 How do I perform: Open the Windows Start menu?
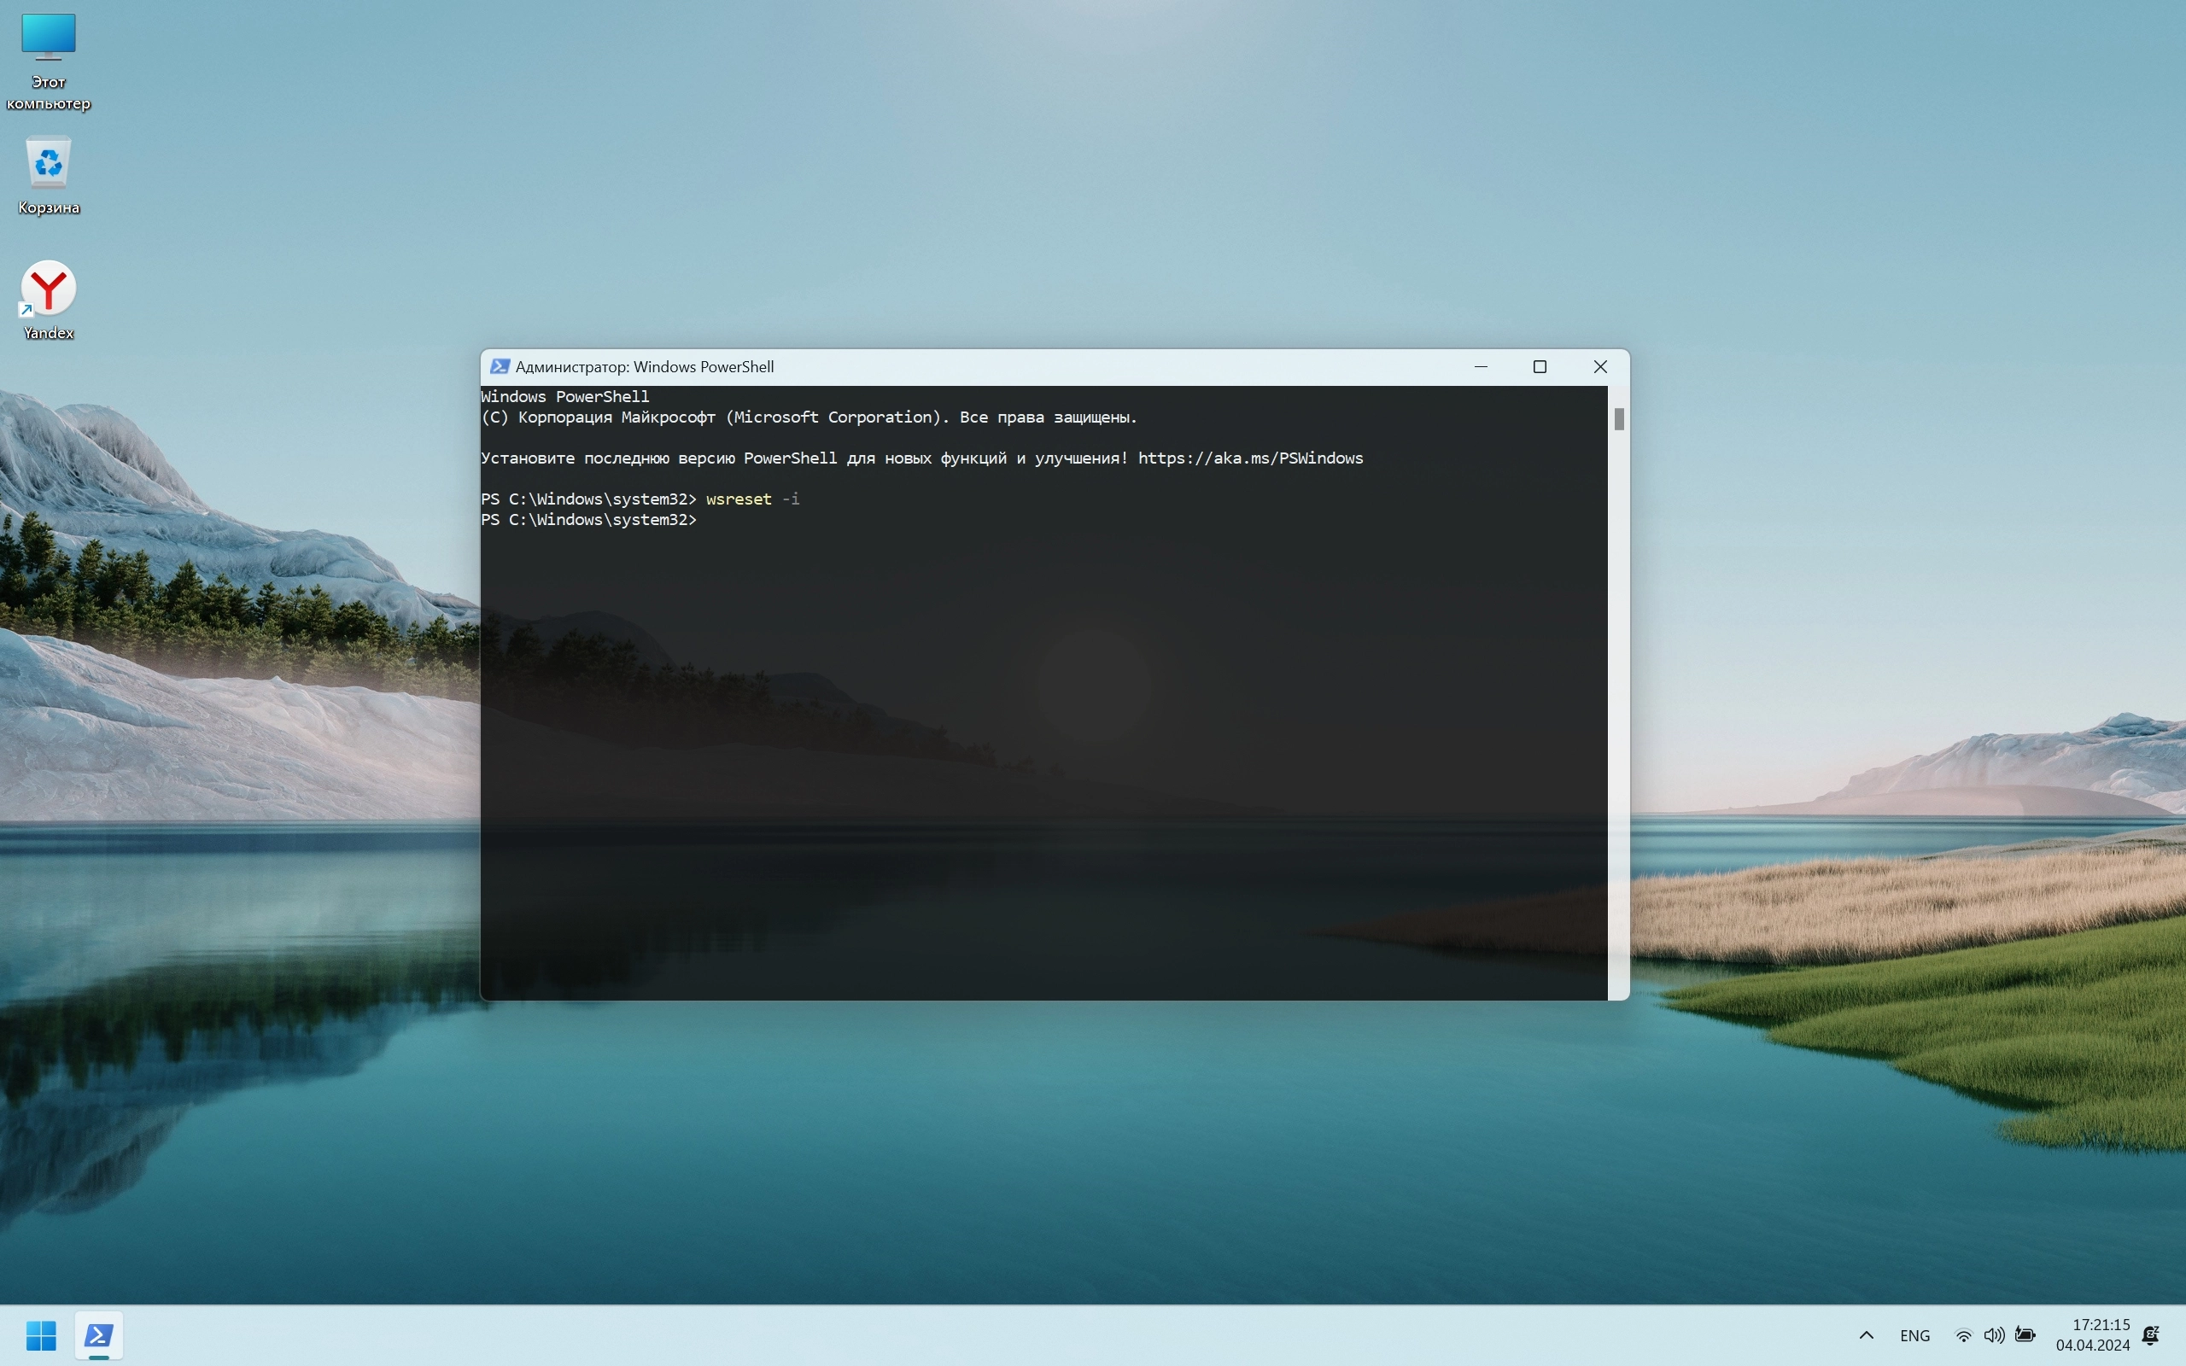(x=41, y=1334)
